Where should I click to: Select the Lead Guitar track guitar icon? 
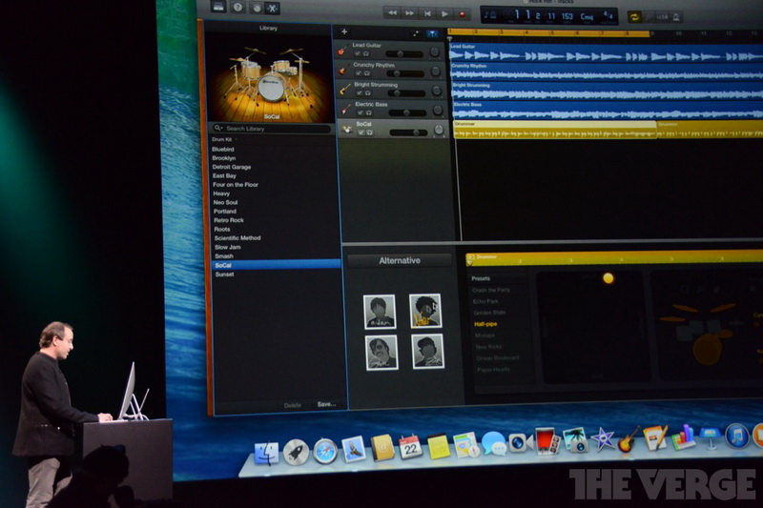[x=342, y=51]
